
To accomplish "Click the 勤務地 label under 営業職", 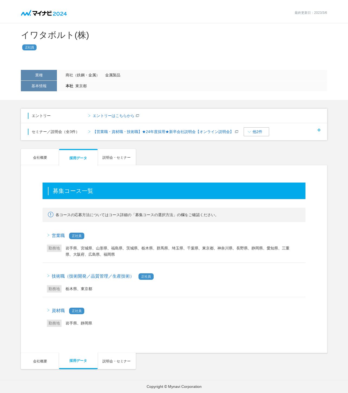I will click(x=54, y=248).
